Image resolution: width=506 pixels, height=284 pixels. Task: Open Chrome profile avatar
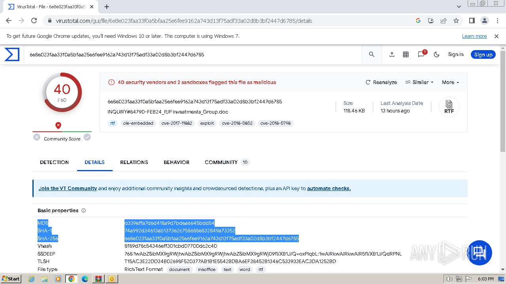tap(484, 21)
